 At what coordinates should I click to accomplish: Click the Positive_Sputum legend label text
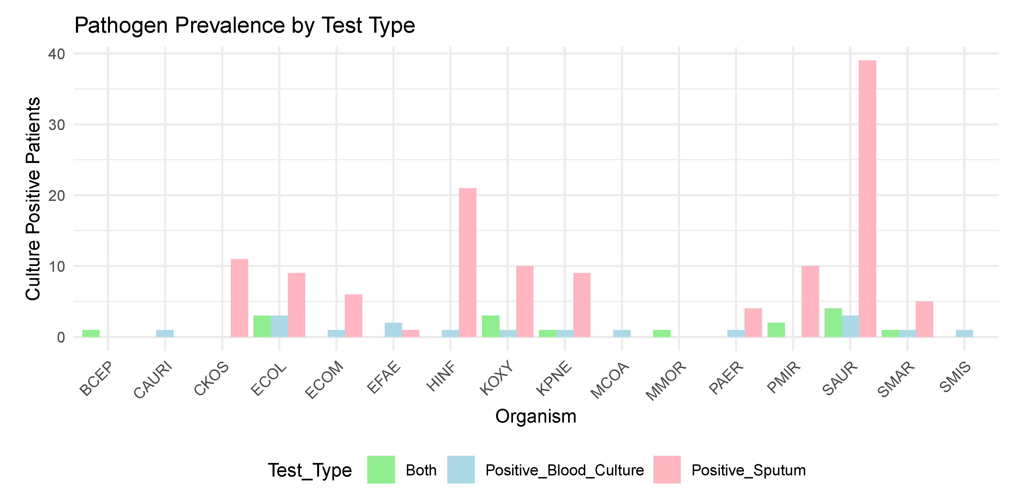pyautogui.click(x=748, y=470)
